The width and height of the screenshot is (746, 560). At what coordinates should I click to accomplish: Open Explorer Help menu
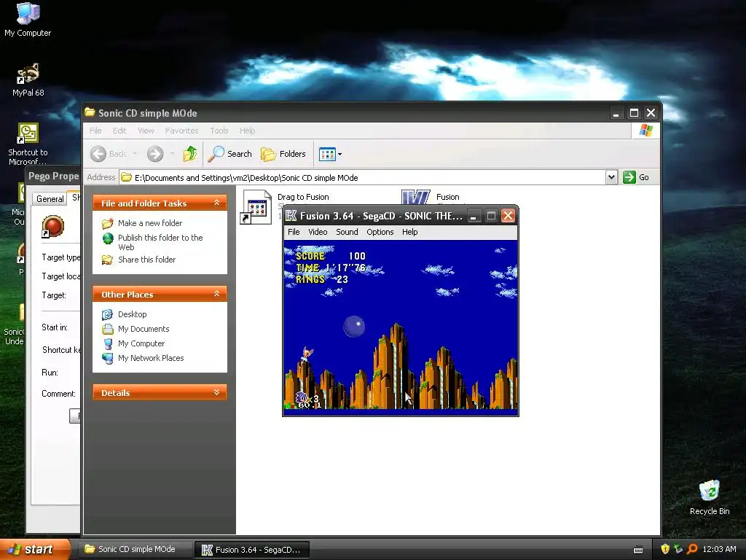(x=248, y=131)
